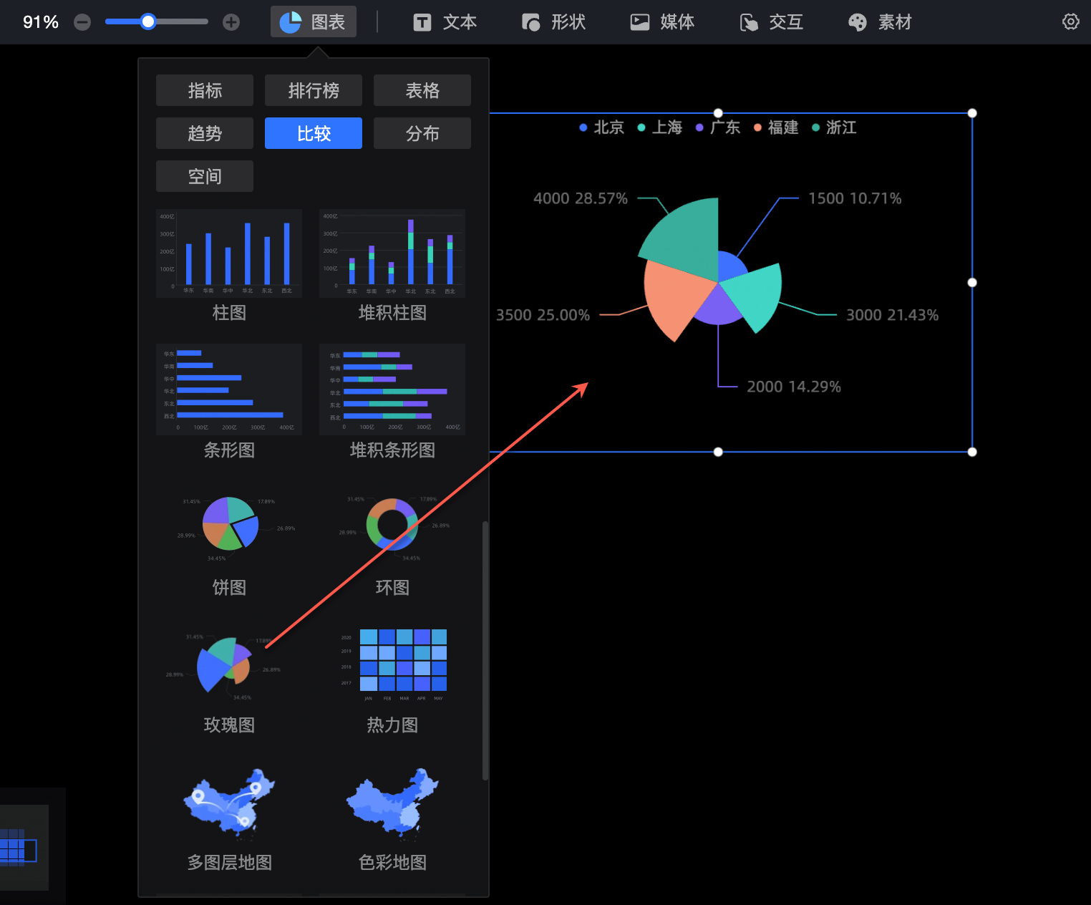
Task: Click the zoom level slider handle
Action: pos(148,21)
